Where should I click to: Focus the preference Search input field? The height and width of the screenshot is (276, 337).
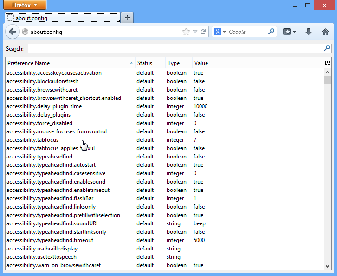175,48
